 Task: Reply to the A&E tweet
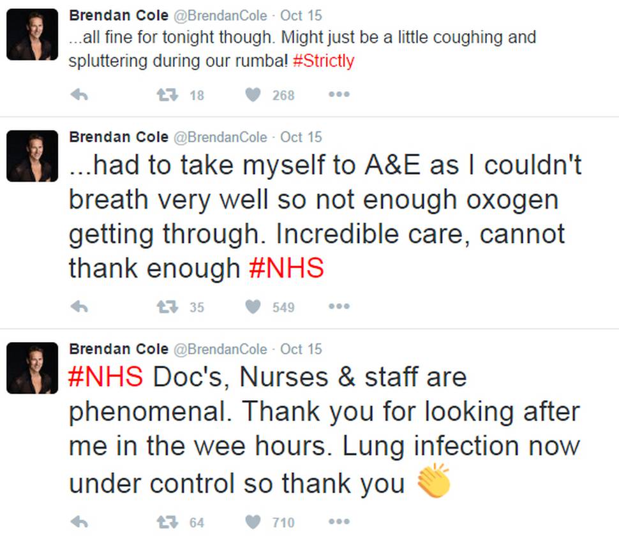pos(79,307)
